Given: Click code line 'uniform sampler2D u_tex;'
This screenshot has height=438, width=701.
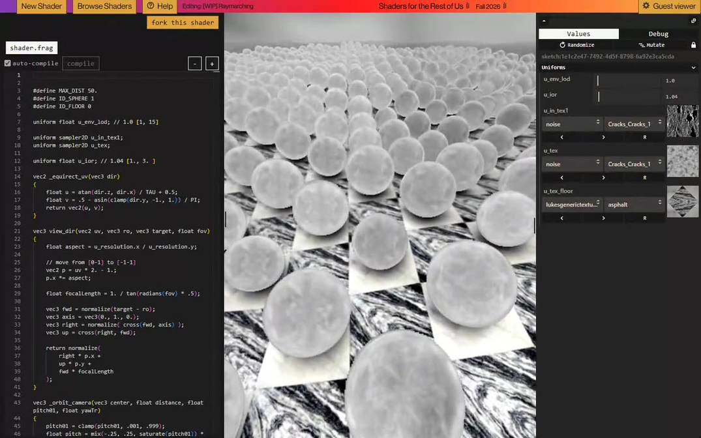Looking at the screenshot, I should pos(71,145).
